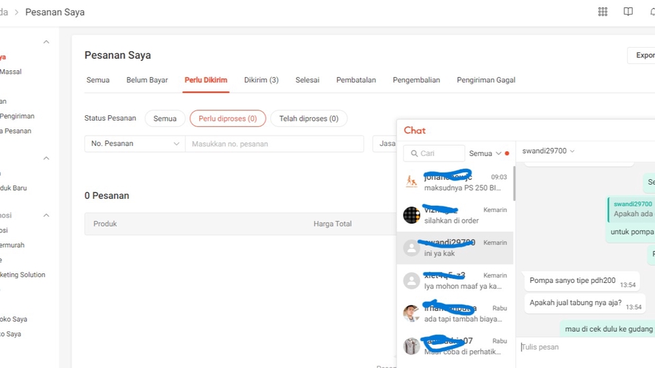Click the Cari search field in Chat
The width and height of the screenshot is (655, 368).
point(434,153)
